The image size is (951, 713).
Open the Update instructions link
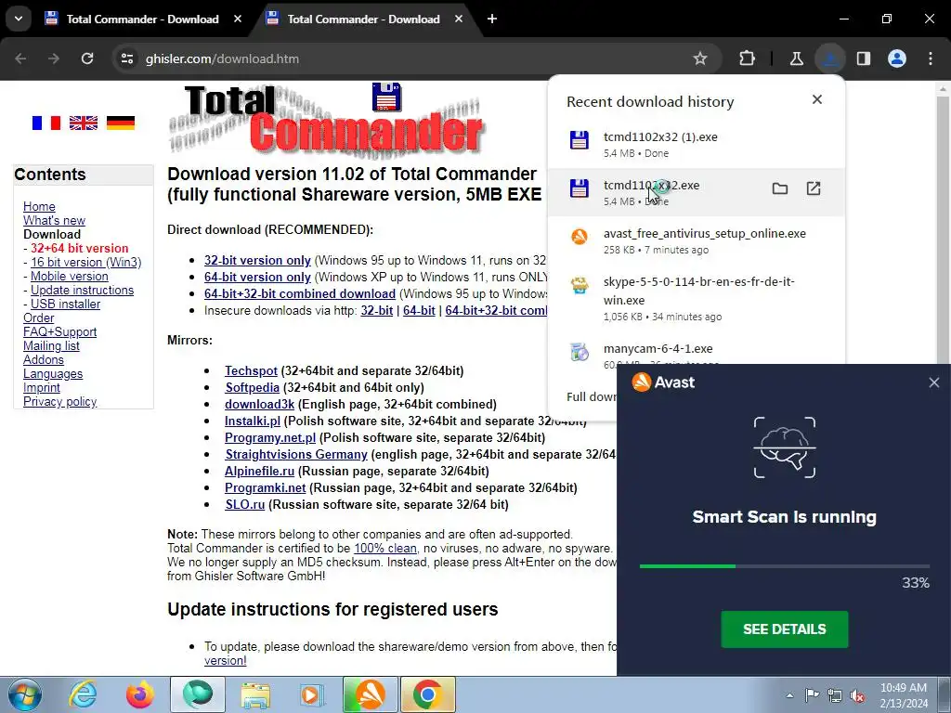click(x=82, y=290)
